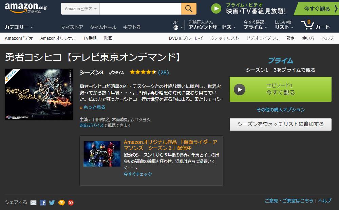Click the ヘルプ link in the footer

(325, 201)
